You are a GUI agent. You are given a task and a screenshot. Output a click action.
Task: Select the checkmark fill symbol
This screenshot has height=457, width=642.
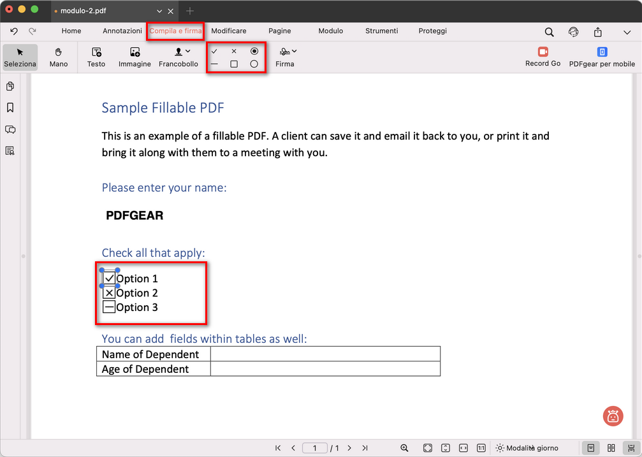pos(214,51)
